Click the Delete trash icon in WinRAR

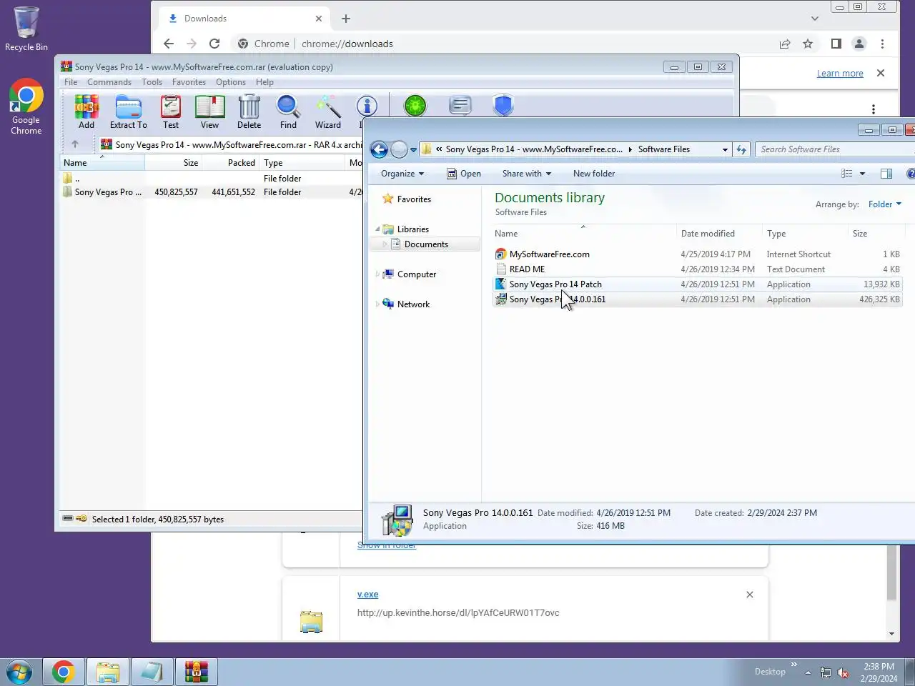click(249, 111)
